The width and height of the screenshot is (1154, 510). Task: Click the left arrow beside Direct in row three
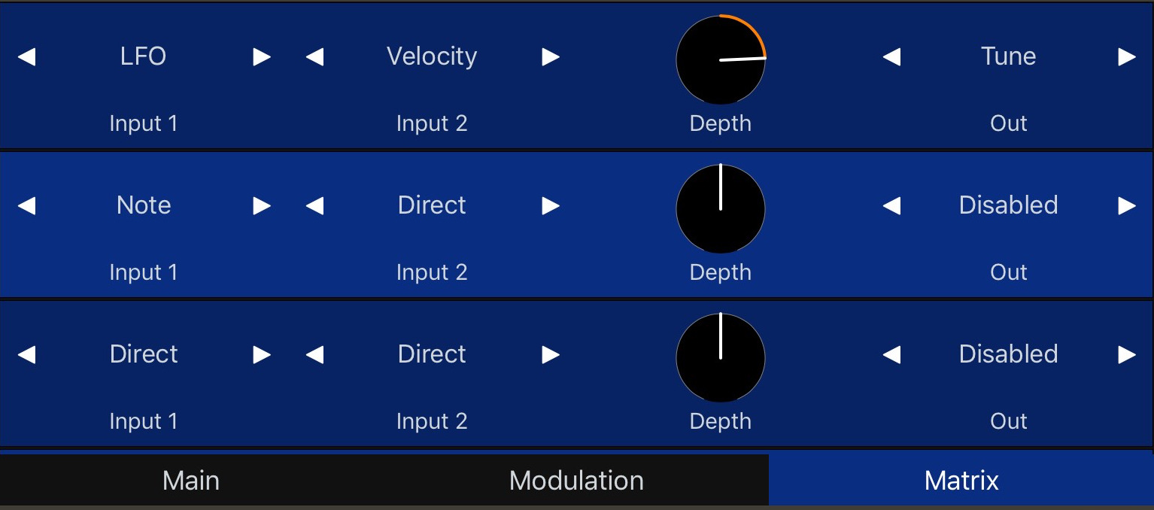27,354
